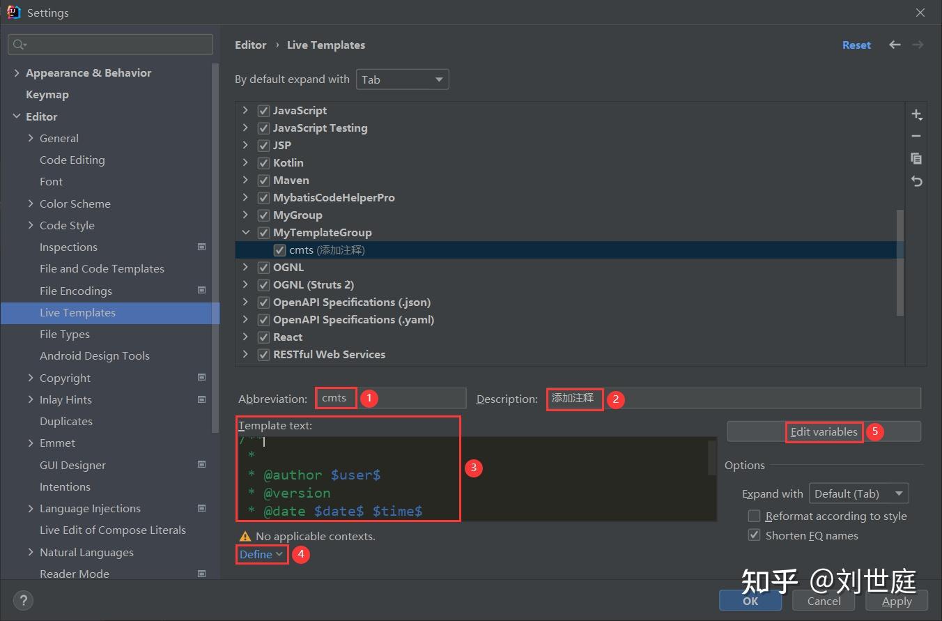Open the Define context link
Image resolution: width=942 pixels, height=621 pixels.
click(261, 554)
